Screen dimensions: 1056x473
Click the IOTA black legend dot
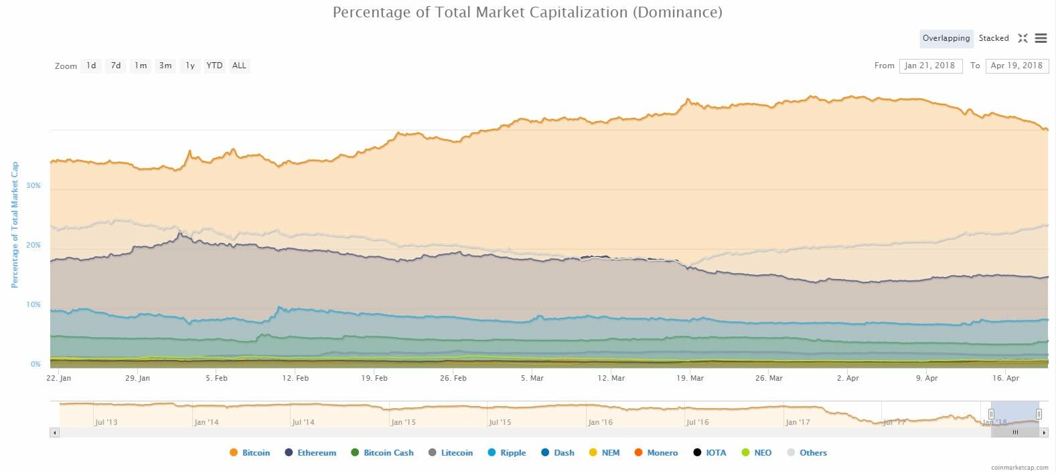click(697, 453)
